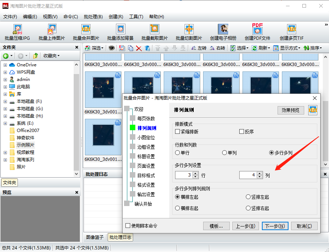Open the 批量压缩JPG tool
Image resolution: width=329 pixels, height=252 pixels.
tap(17, 32)
